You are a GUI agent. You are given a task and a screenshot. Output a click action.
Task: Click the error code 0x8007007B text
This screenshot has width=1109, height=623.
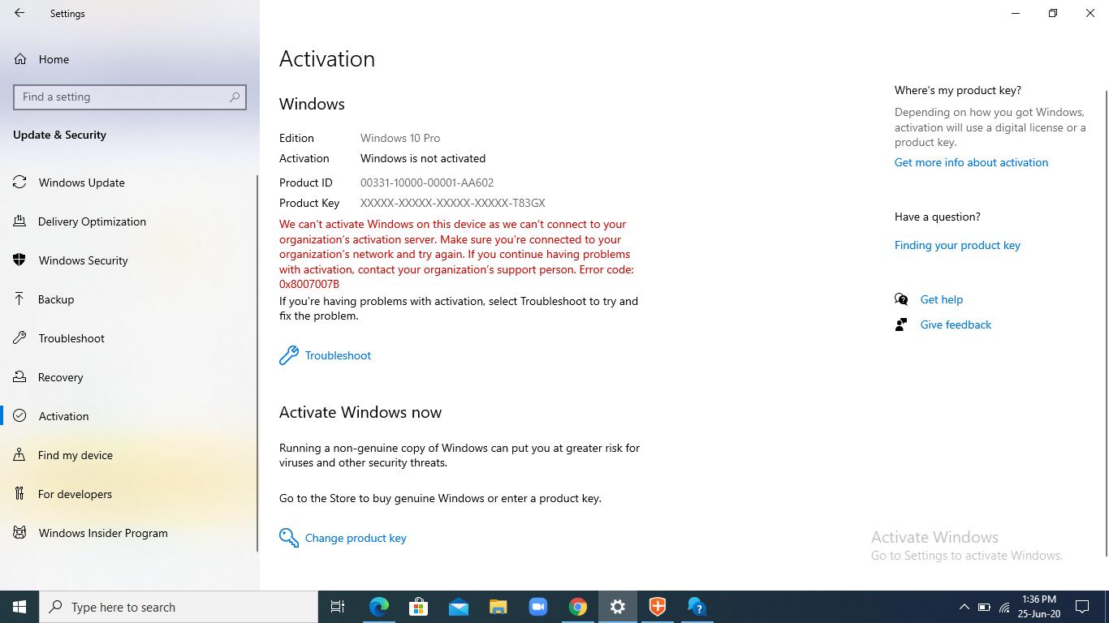pos(309,284)
